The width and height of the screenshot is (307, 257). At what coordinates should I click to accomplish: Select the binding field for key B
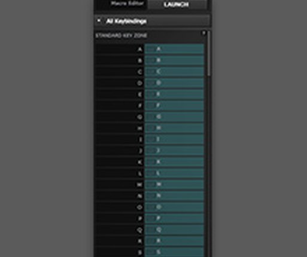174,60
